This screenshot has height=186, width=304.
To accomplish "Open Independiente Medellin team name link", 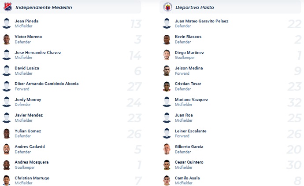I will [x=44, y=7].
